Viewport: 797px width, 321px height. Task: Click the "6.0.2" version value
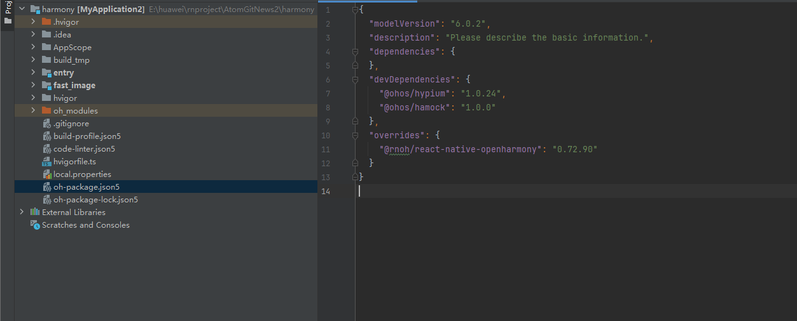coord(468,24)
